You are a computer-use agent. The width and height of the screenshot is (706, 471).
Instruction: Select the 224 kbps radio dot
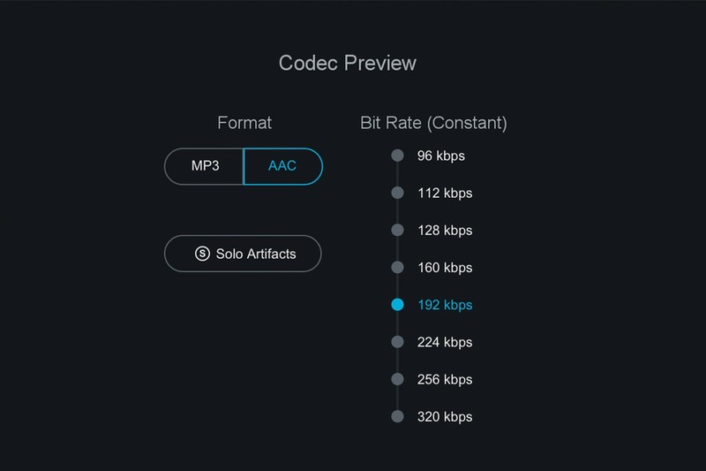coord(397,342)
